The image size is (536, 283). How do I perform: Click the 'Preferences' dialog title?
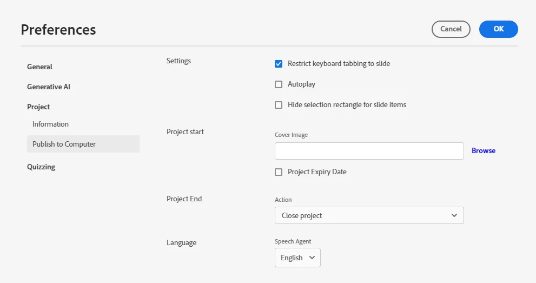(x=58, y=30)
